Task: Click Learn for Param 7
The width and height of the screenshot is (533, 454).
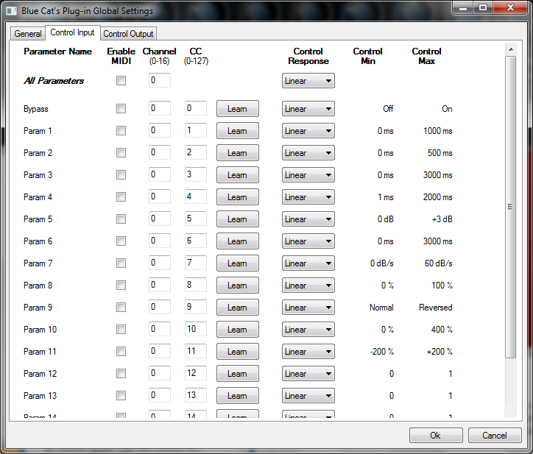Action: pyautogui.click(x=238, y=263)
